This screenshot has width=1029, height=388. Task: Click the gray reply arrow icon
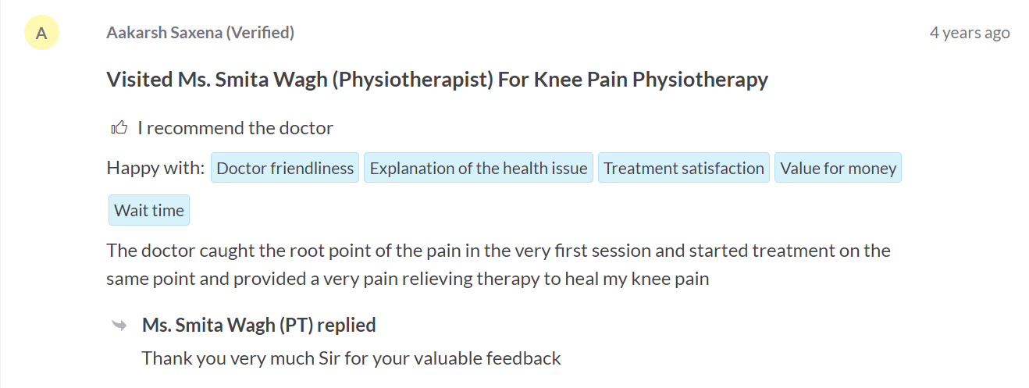pos(119,326)
